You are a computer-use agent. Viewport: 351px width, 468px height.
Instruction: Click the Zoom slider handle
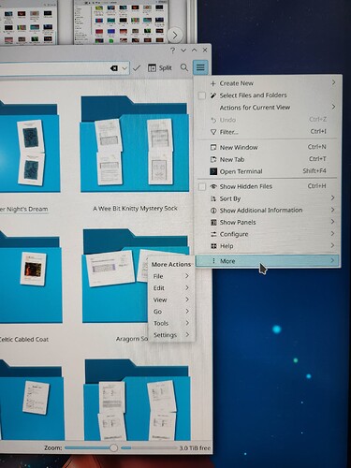coord(113,448)
